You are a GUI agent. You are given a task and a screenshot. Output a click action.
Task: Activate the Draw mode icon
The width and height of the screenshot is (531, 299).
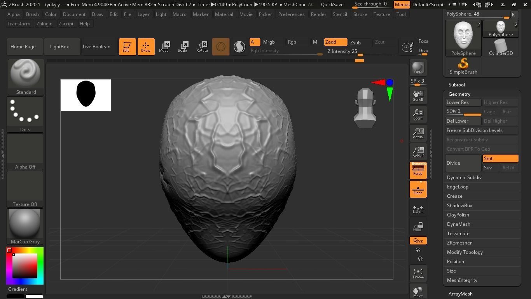pyautogui.click(x=146, y=47)
